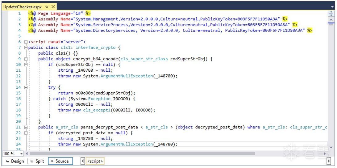Collapse the try block on line 14
This screenshot has height=168, width=337.
[x=26, y=87]
